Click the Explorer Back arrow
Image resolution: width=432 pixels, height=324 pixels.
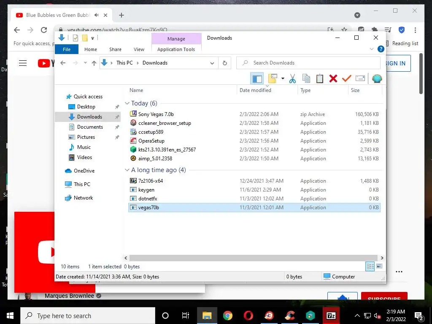coord(63,63)
